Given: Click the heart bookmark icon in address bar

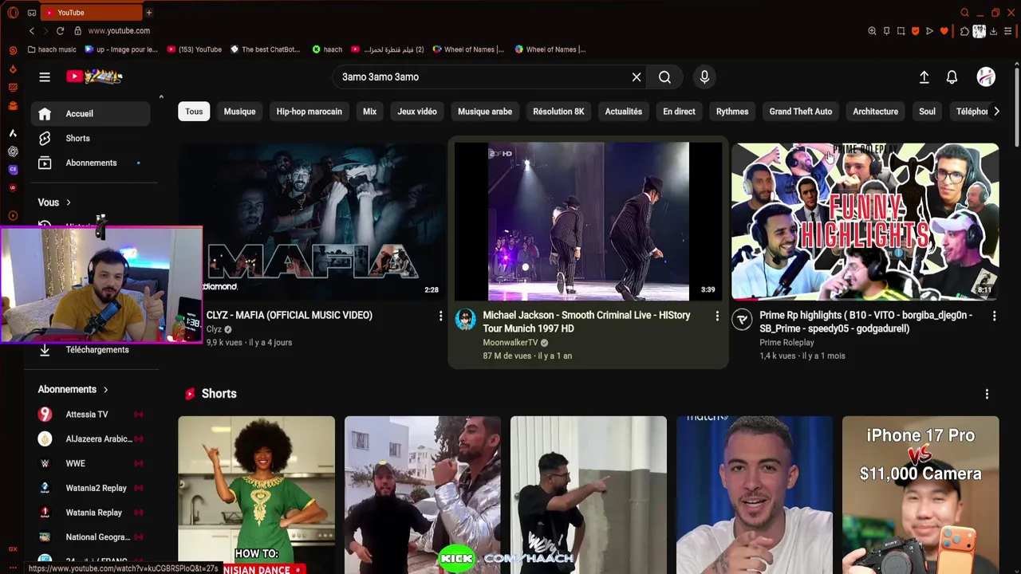Looking at the screenshot, I should point(944,31).
